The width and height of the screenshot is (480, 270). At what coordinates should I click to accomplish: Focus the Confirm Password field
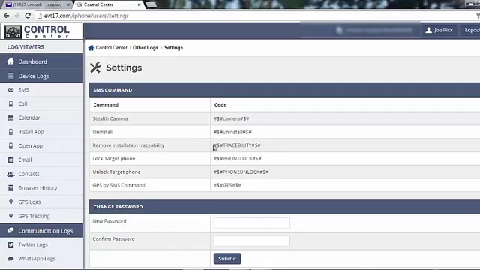point(252,241)
